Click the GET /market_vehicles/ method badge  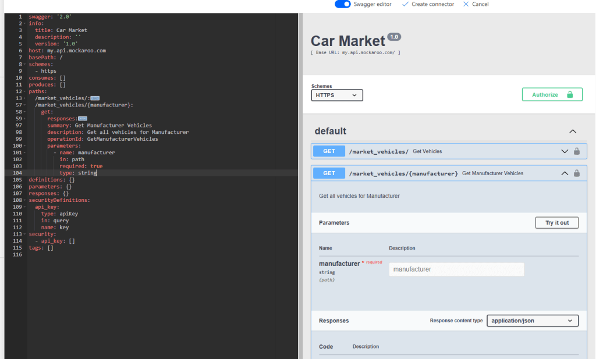tap(329, 151)
